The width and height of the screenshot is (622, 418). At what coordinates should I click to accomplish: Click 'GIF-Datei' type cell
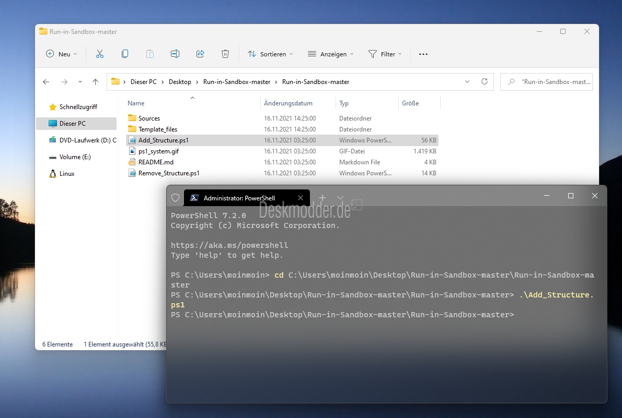tap(352, 151)
